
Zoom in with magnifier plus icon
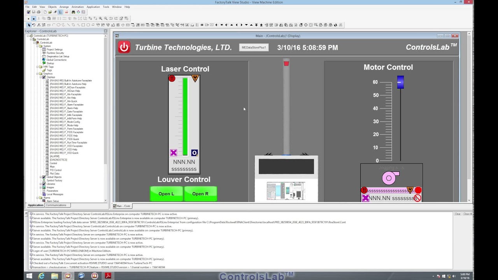[x=100, y=18]
